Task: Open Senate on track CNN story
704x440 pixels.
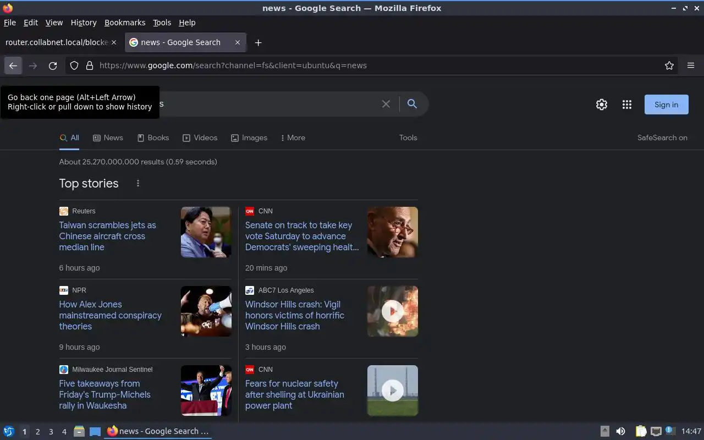Action: click(302, 236)
